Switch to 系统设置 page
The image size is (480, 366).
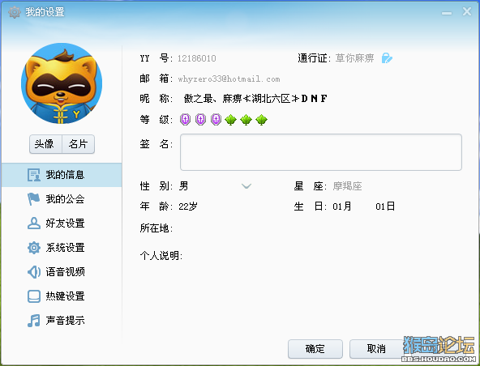point(62,248)
